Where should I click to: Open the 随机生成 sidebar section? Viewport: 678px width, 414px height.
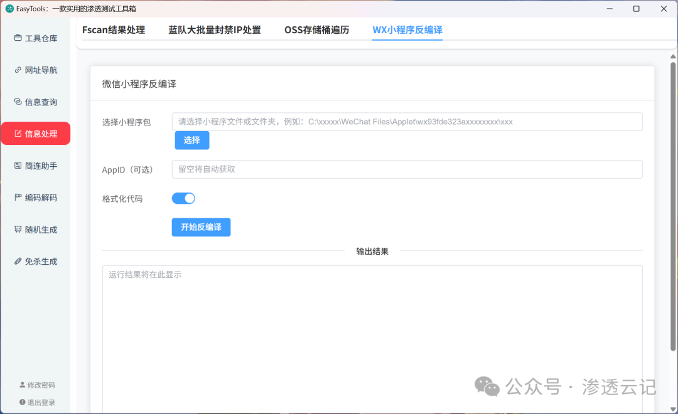pyautogui.click(x=36, y=230)
